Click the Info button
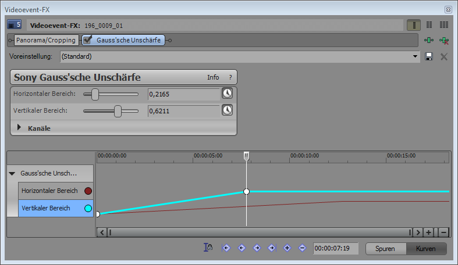This screenshot has width=458, height=265. 213,77
